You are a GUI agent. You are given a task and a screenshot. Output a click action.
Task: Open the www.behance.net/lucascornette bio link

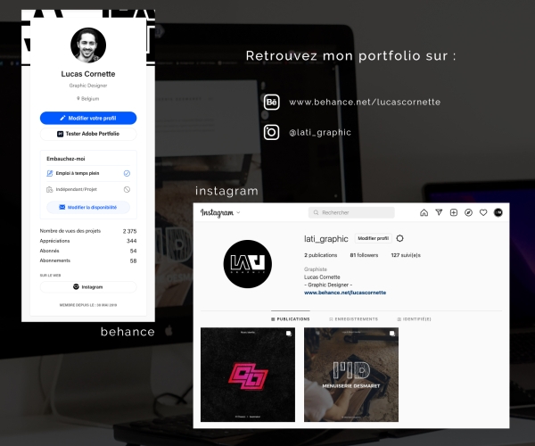pyautogui.click(x=345, y=293)
